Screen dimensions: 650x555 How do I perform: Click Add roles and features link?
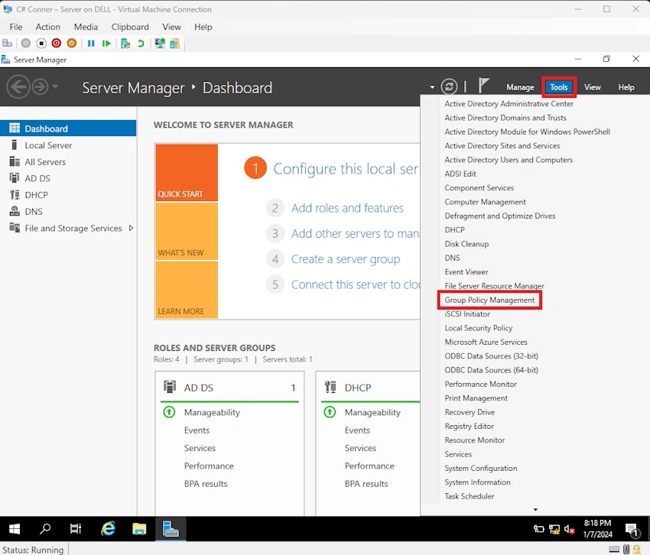tap(347, 208)
